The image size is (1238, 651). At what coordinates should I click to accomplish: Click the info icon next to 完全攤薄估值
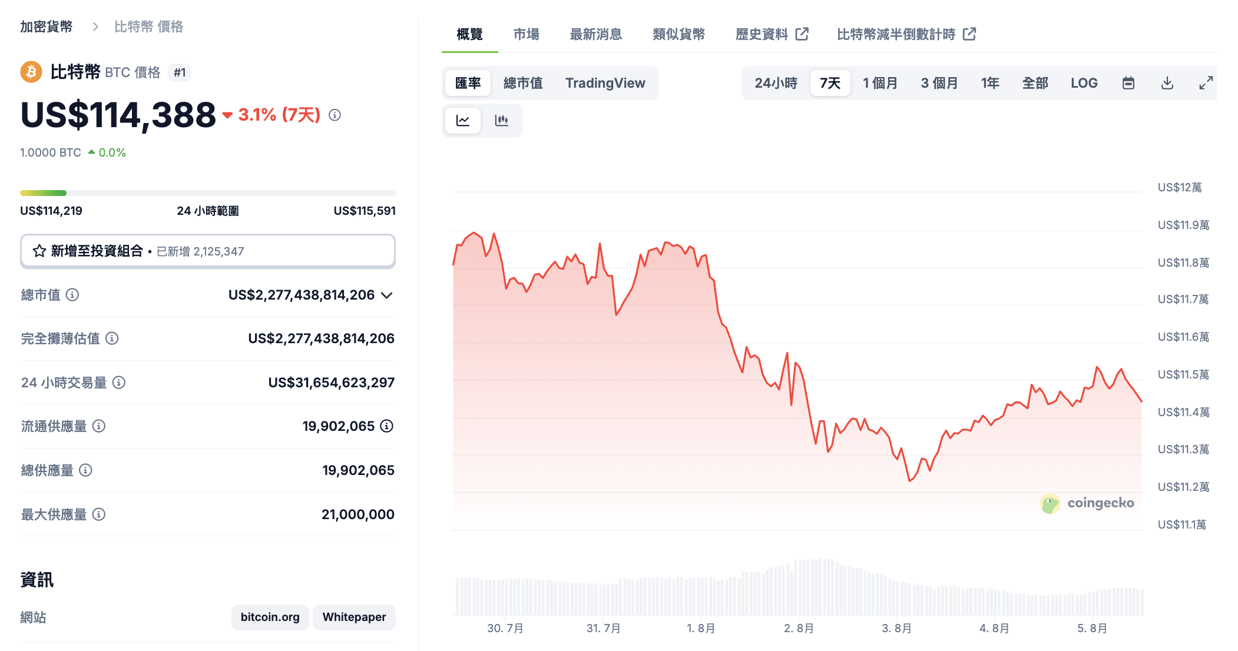point(112,338)
